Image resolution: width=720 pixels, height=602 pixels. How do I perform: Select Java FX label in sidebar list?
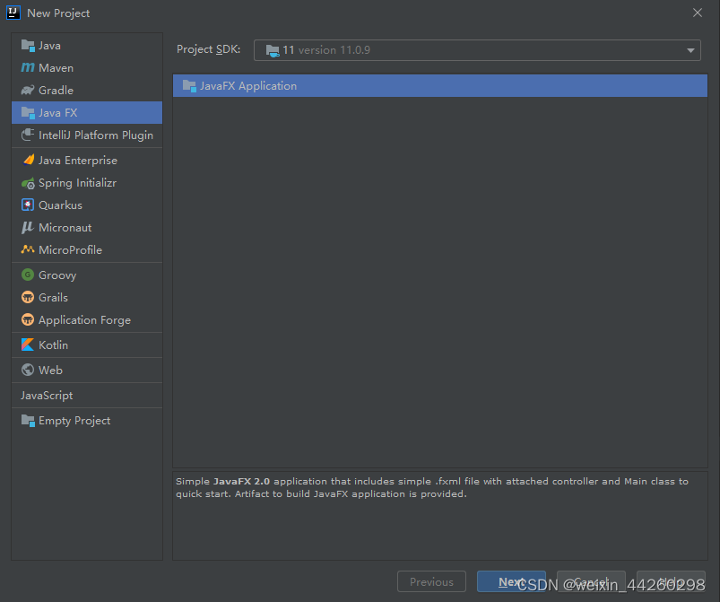pyautogui.click(x=58, y=112)
